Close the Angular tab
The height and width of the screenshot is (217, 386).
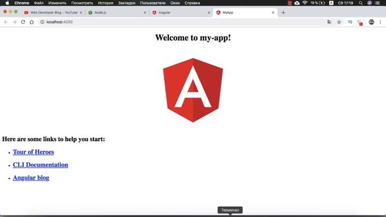[x=209, y=13]
